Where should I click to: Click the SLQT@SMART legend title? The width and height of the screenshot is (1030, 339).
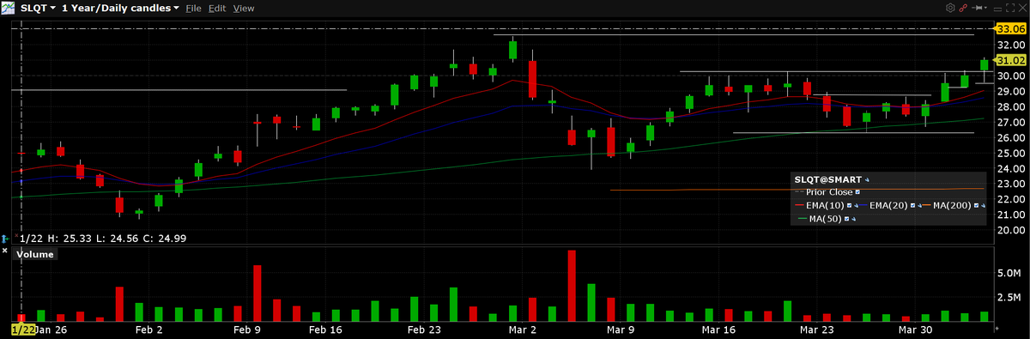(x=828, y=179)
